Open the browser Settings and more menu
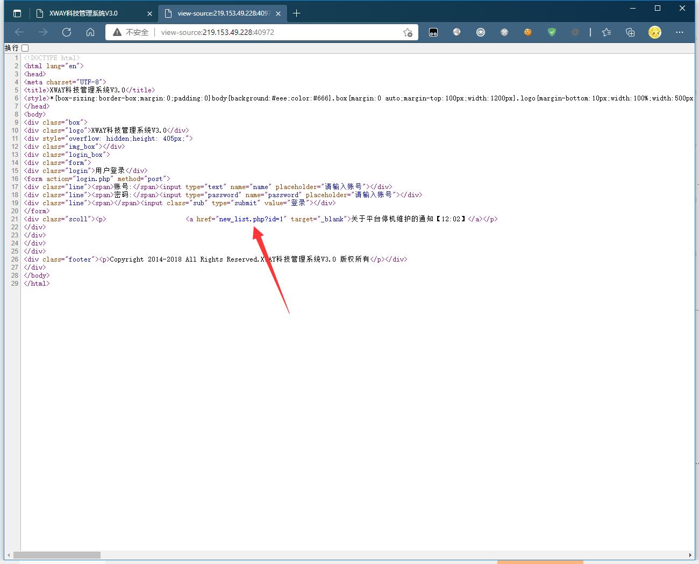The width and height of the screenshot is (699, 564). pos(680,32)
